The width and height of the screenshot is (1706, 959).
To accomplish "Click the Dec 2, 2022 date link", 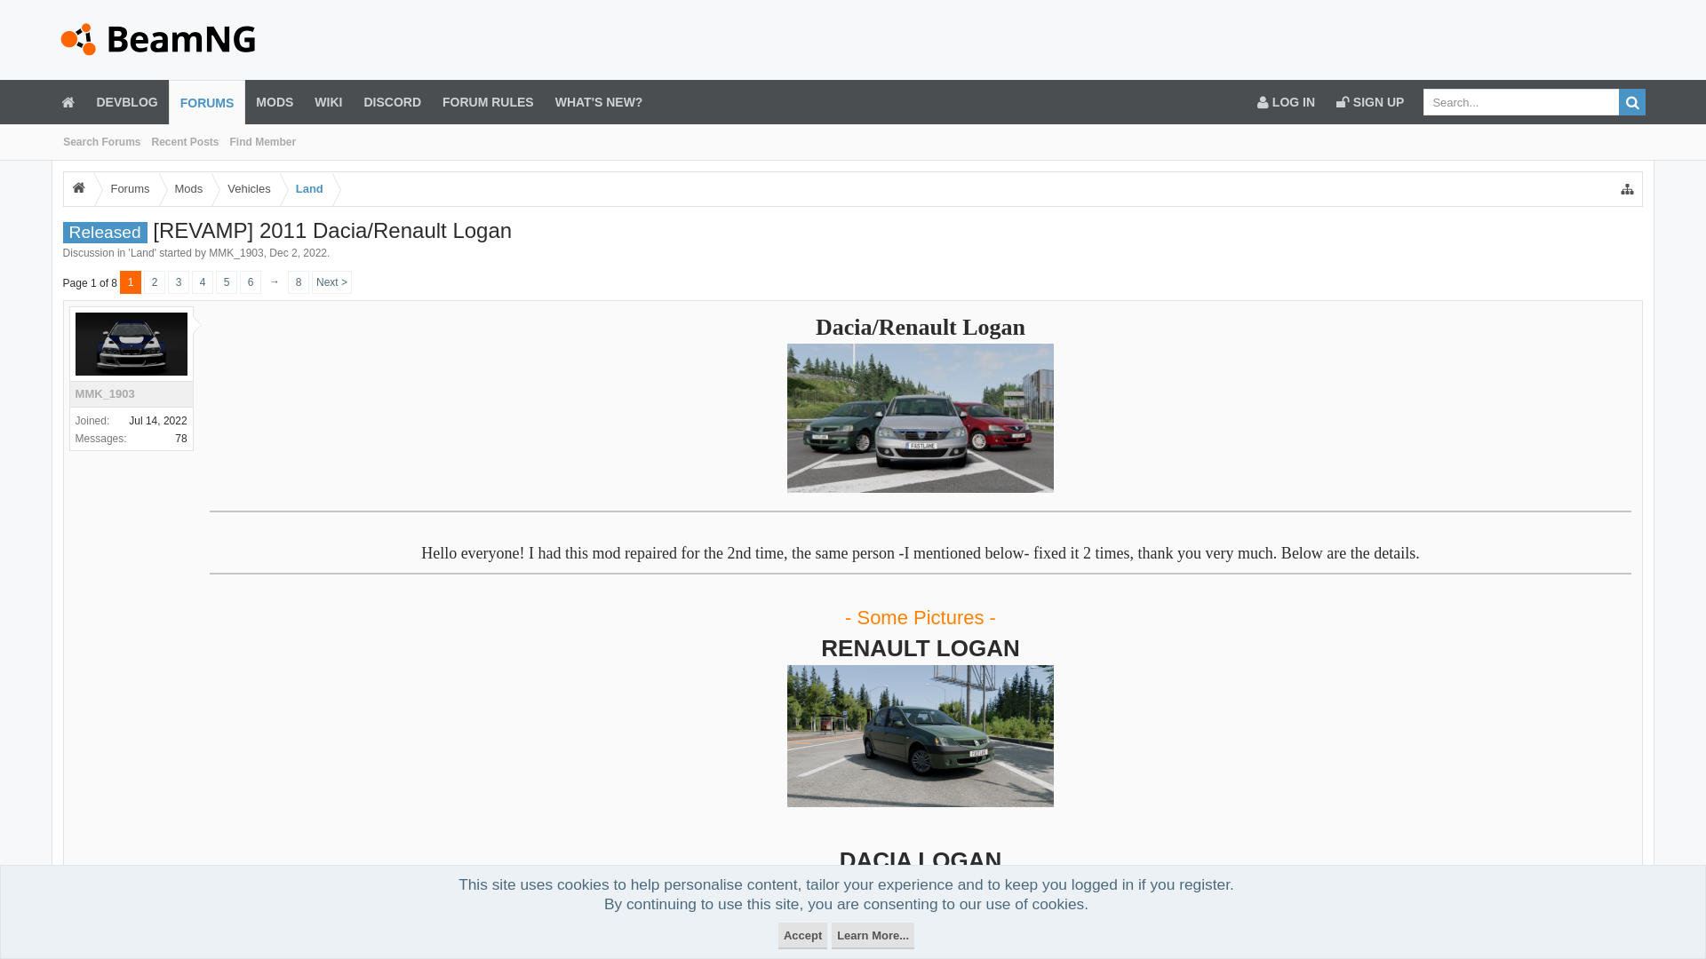I will click(298, 253).
